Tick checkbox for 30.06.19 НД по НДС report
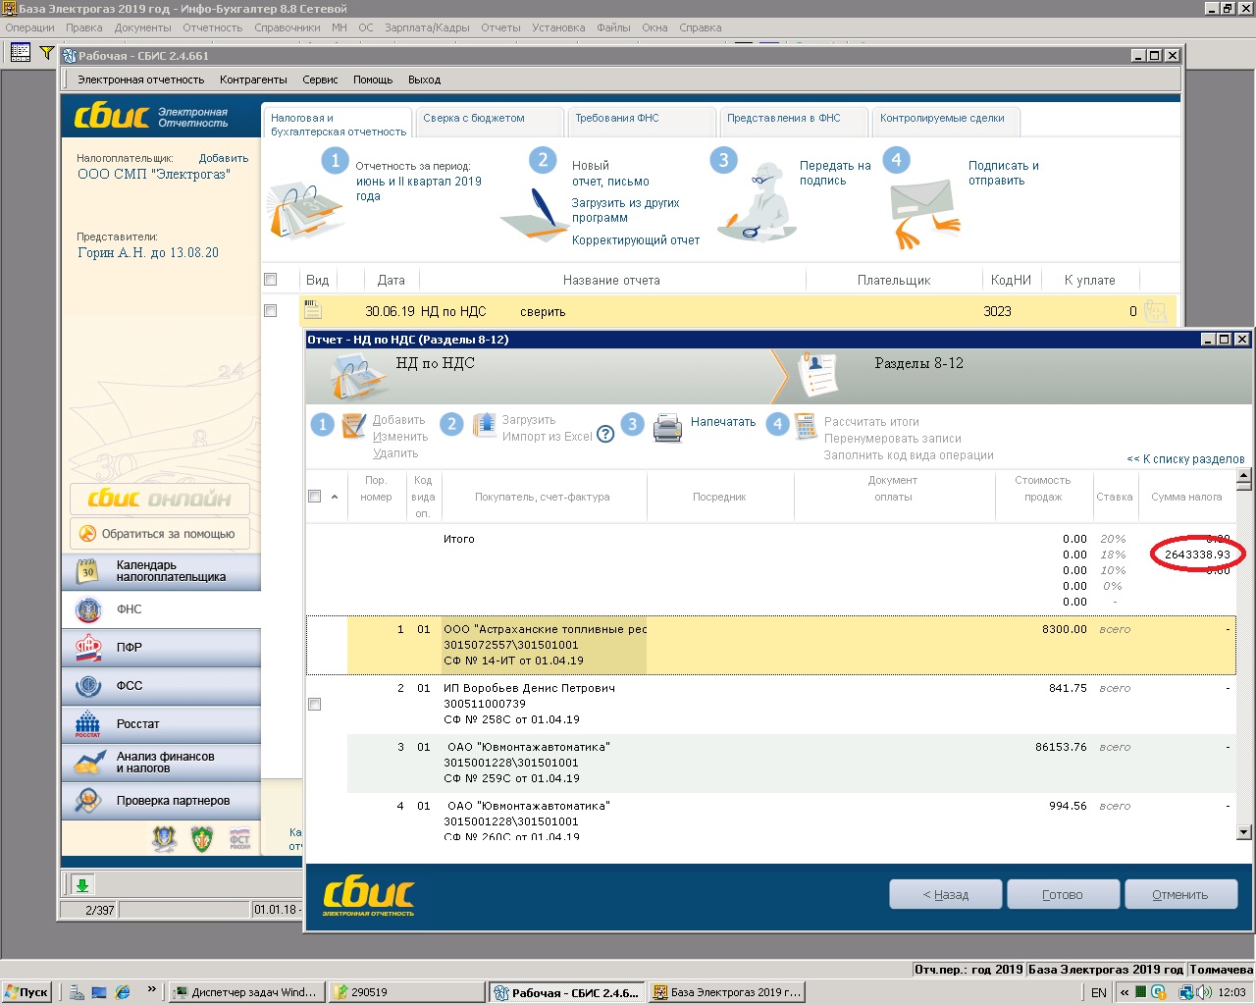This screenshot has height=1005, width=1256. (x=271, y=311)
